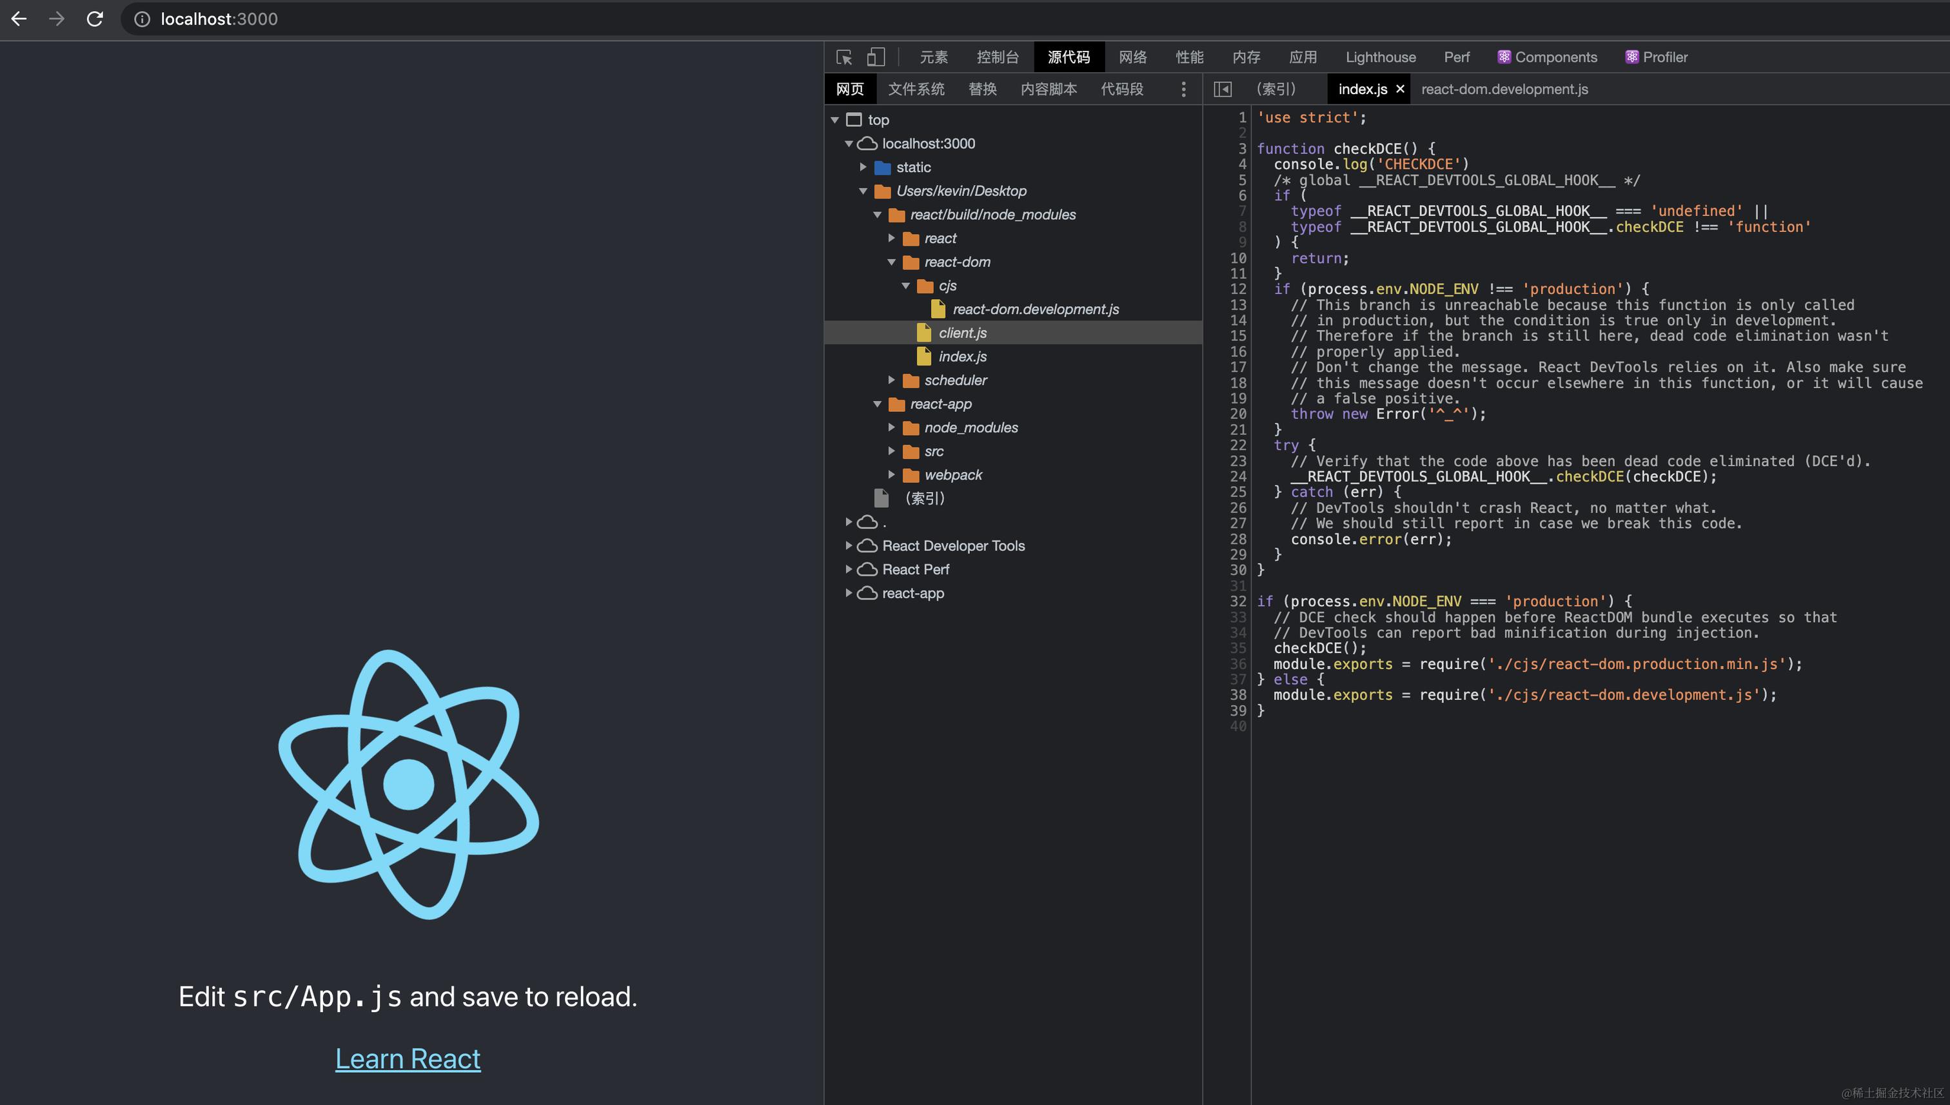Image resolution: width=1950 pixels, height=1105 pixels.
Task: Collapse react/build/node_modules folder arrow
Action: pyautogui.click(x=878, y=215)
